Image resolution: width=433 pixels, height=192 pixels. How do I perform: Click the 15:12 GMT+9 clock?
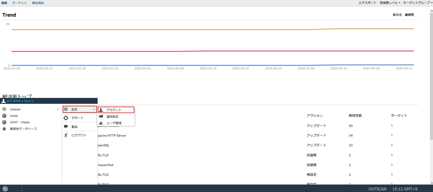(405, 189)
